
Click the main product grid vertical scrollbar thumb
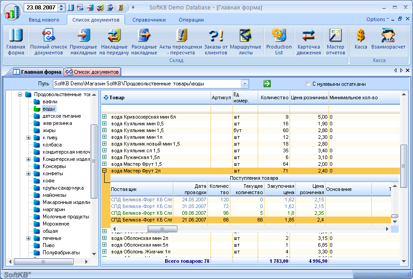403,166
